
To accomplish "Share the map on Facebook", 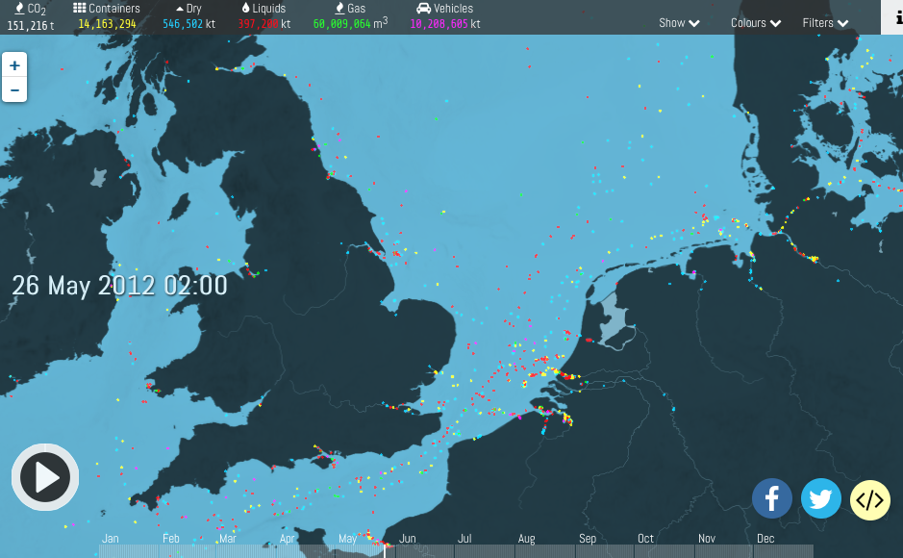I will pos(771,499).
